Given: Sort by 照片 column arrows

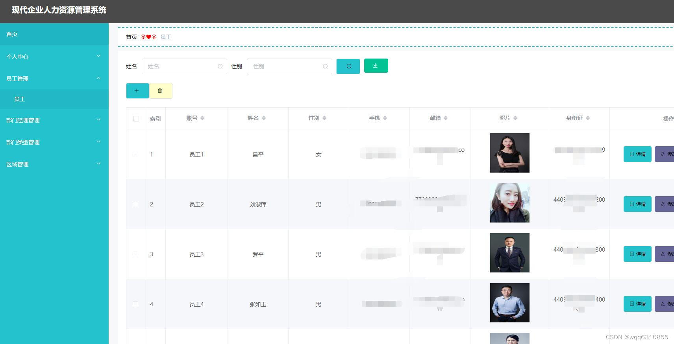Looking at the screenshot, I should [515, 118].
